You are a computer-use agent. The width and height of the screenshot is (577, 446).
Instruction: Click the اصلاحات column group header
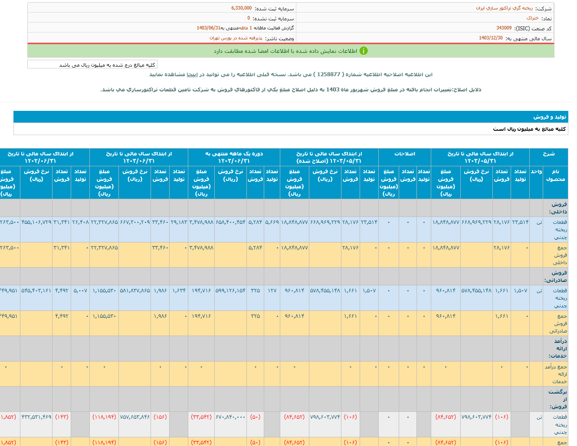click(x=404, y=154)
